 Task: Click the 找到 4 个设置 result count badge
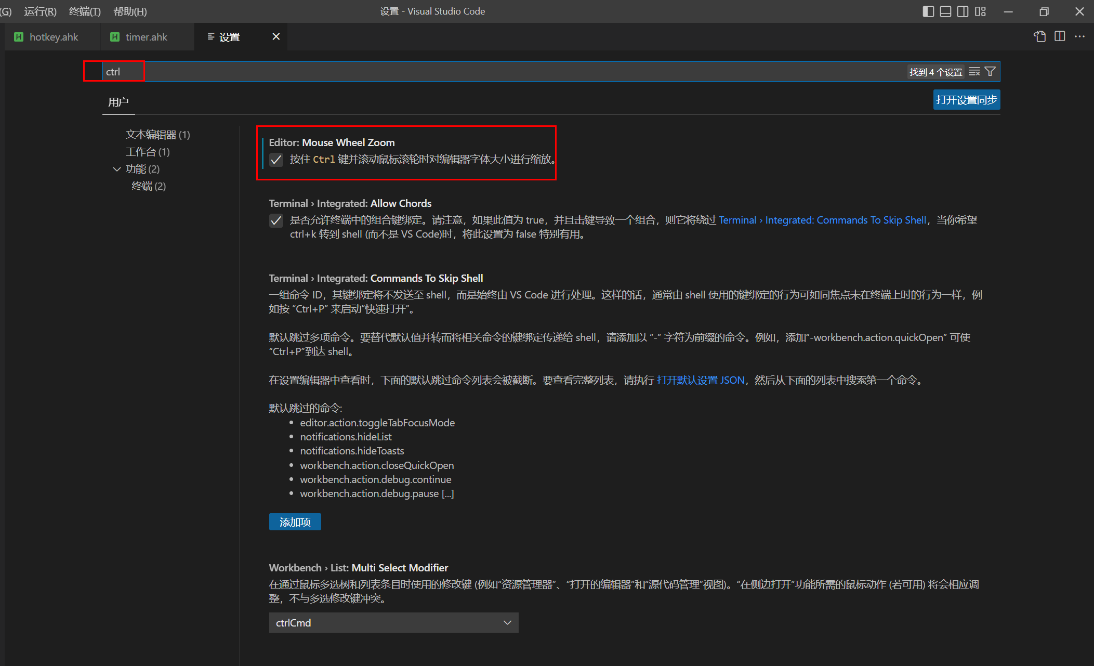[935, 72]
